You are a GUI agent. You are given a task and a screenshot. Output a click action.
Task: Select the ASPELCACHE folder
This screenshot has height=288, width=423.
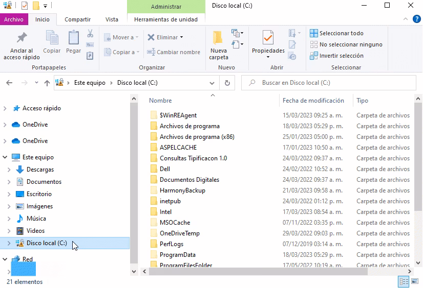(178, 148)
